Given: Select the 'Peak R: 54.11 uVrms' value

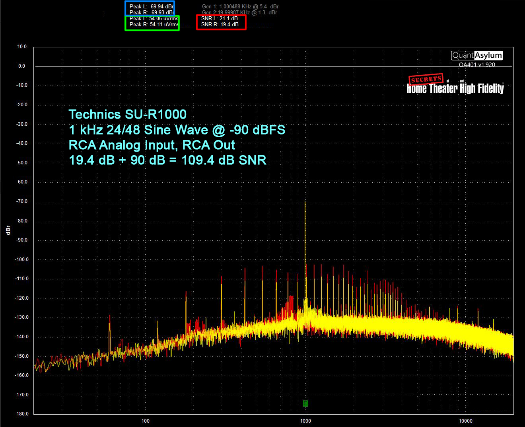Looking at the screenshot, I should click(154, 24).
